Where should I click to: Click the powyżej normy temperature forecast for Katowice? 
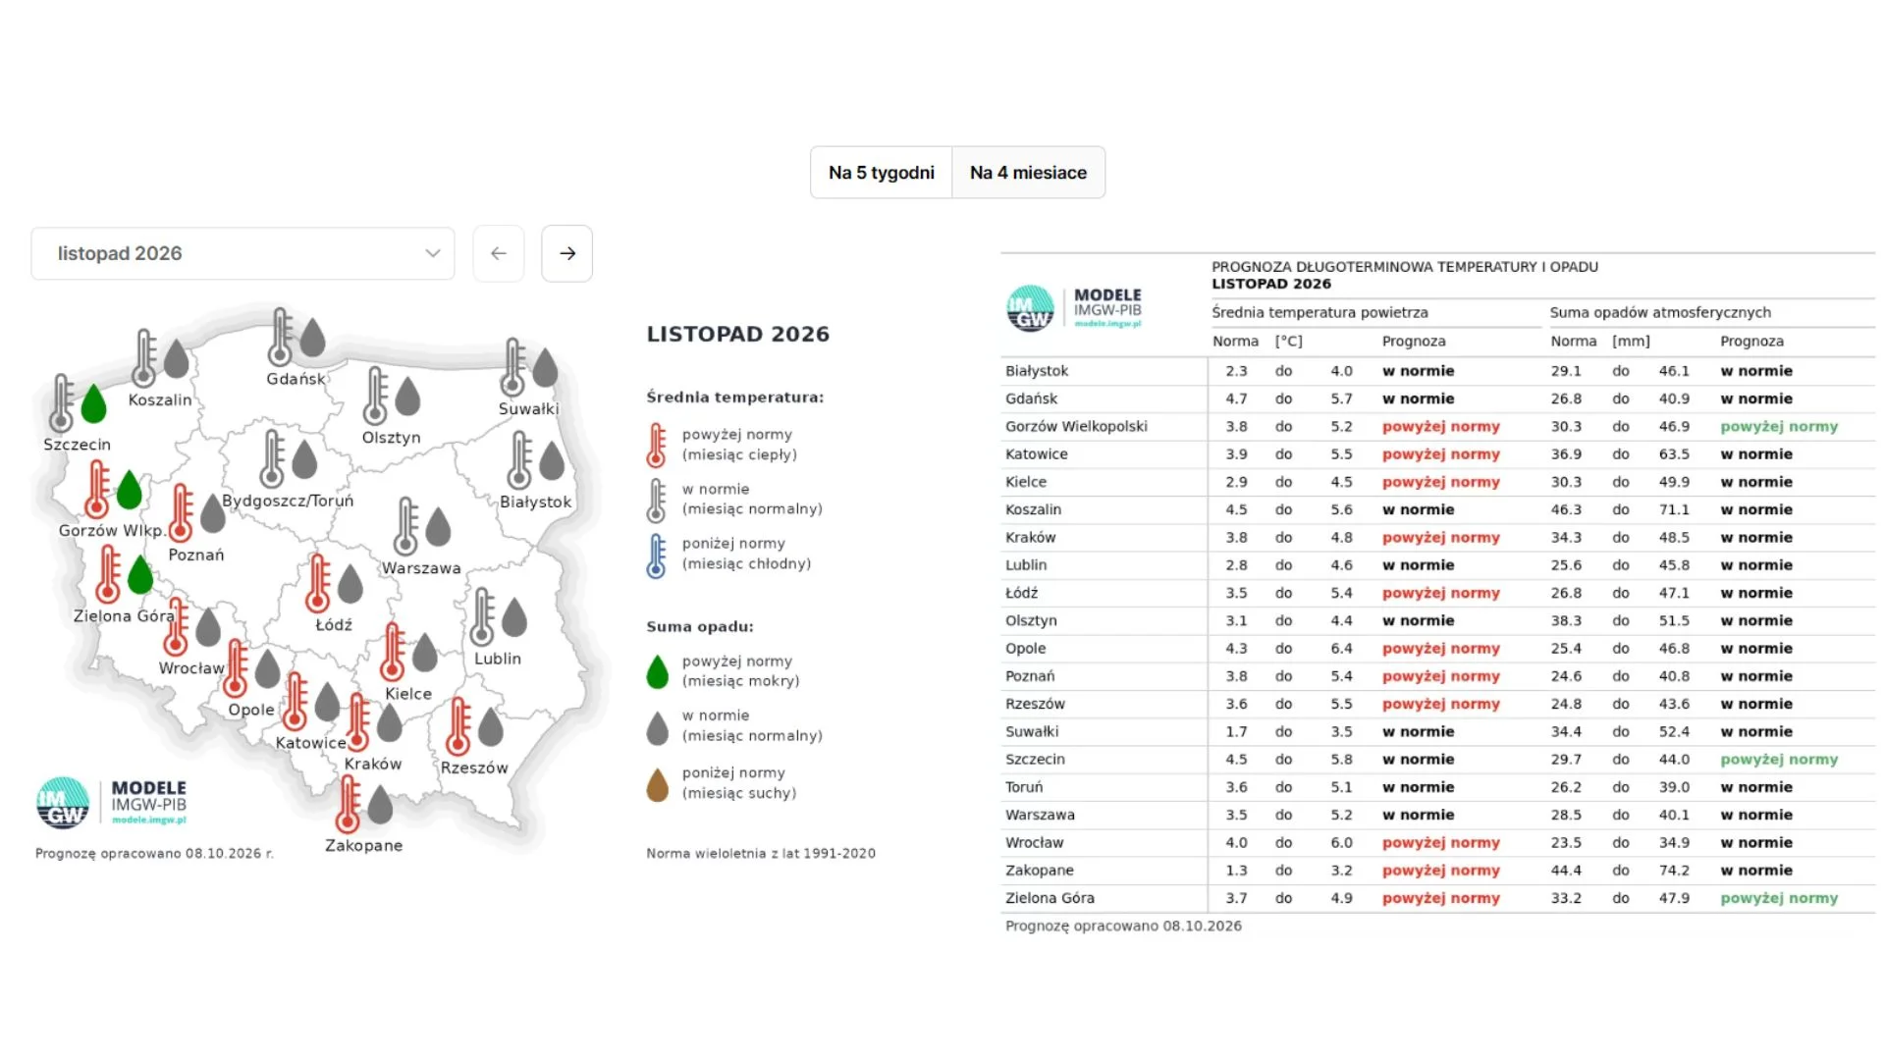point(1441,454)
